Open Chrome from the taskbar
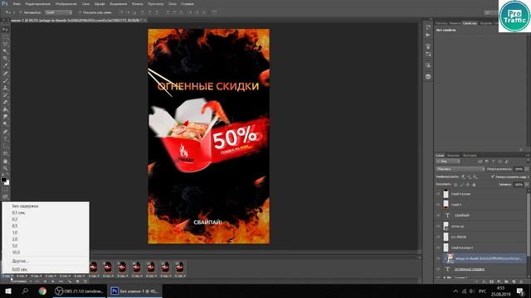This screenshot has height=298, width=531. (x=42, y=291)
